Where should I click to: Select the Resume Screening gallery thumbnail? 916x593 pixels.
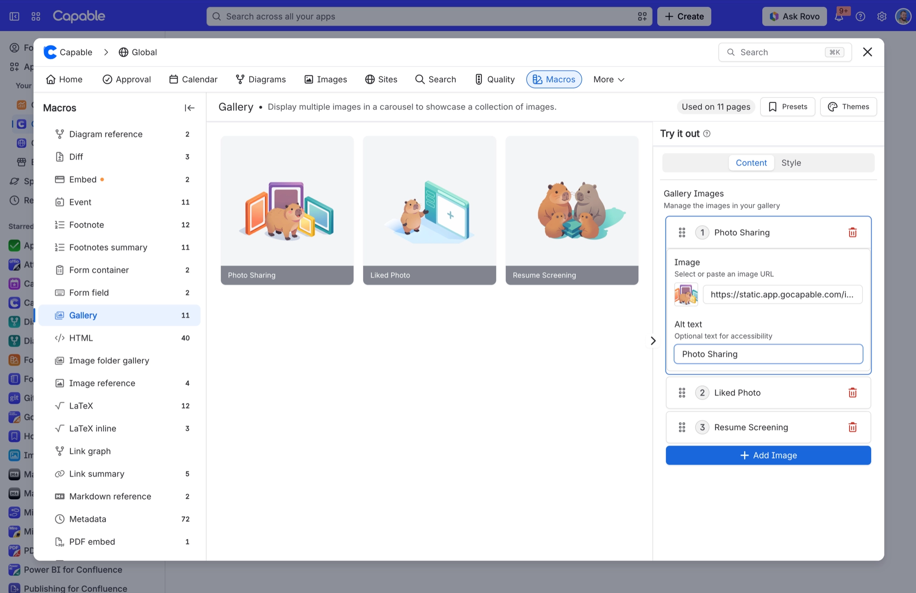[572, 210]
